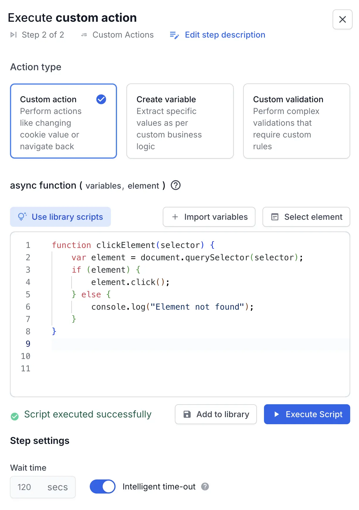
Task: Pick the Custom validation action type
Action: point(296,121)
